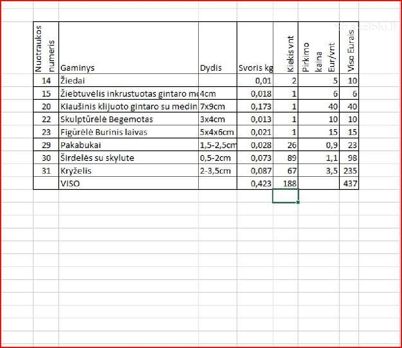Screen dimensions: 402x348
Task: Select the unit price '0,9'
Action: (319, 145)
